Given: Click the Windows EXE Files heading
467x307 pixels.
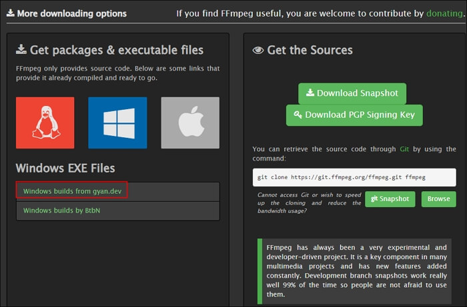Looking at the screenshot, I should click(x=65, y=168).
